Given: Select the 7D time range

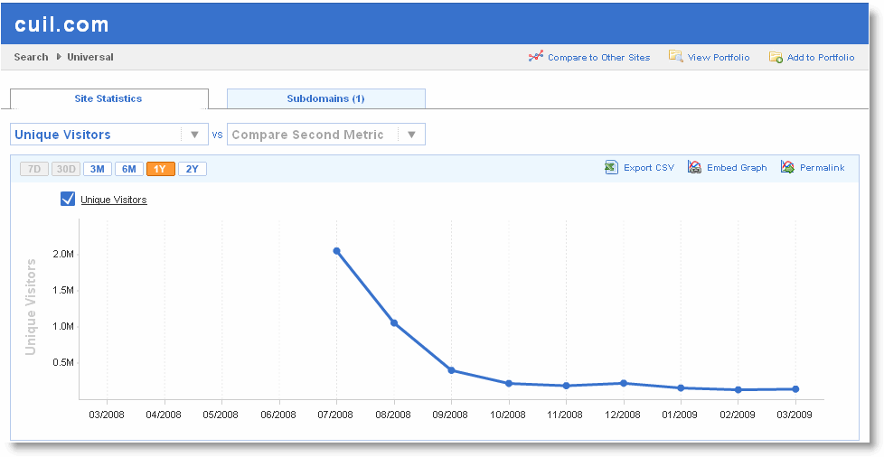Looking at the screenshot, I should pyautogui.click(x=34, y=169).
